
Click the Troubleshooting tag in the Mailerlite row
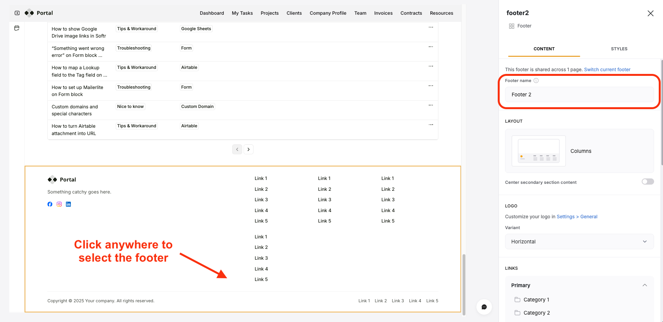coord(134,87)
